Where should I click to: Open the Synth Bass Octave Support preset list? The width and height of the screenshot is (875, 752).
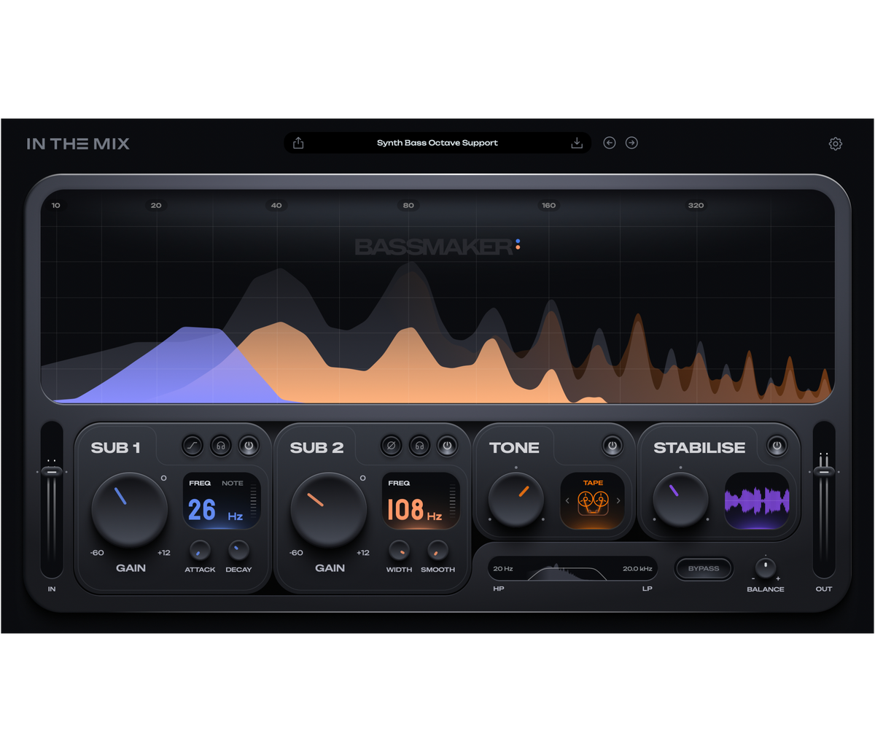[437, 143]
